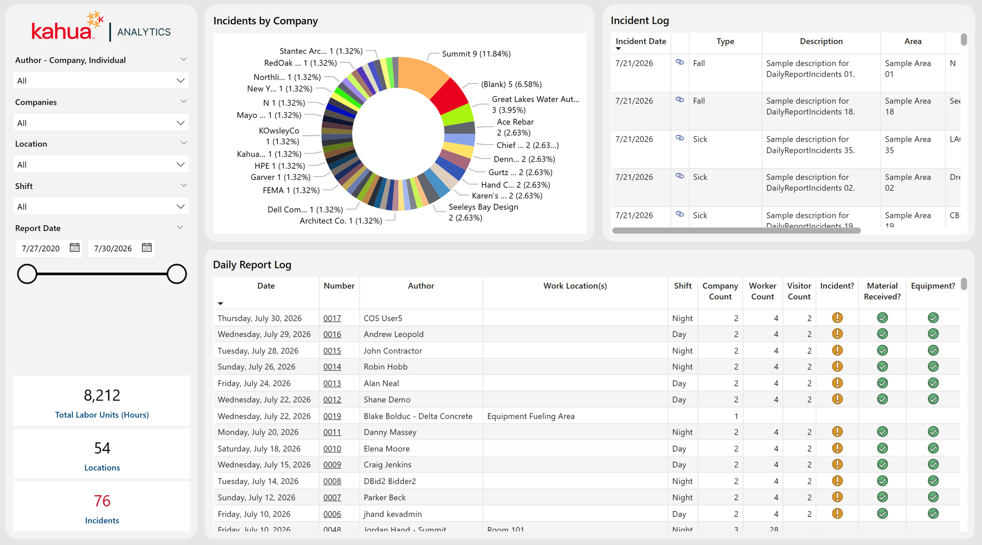Click incident warning icon for report 0017

[x=837, y=318]
